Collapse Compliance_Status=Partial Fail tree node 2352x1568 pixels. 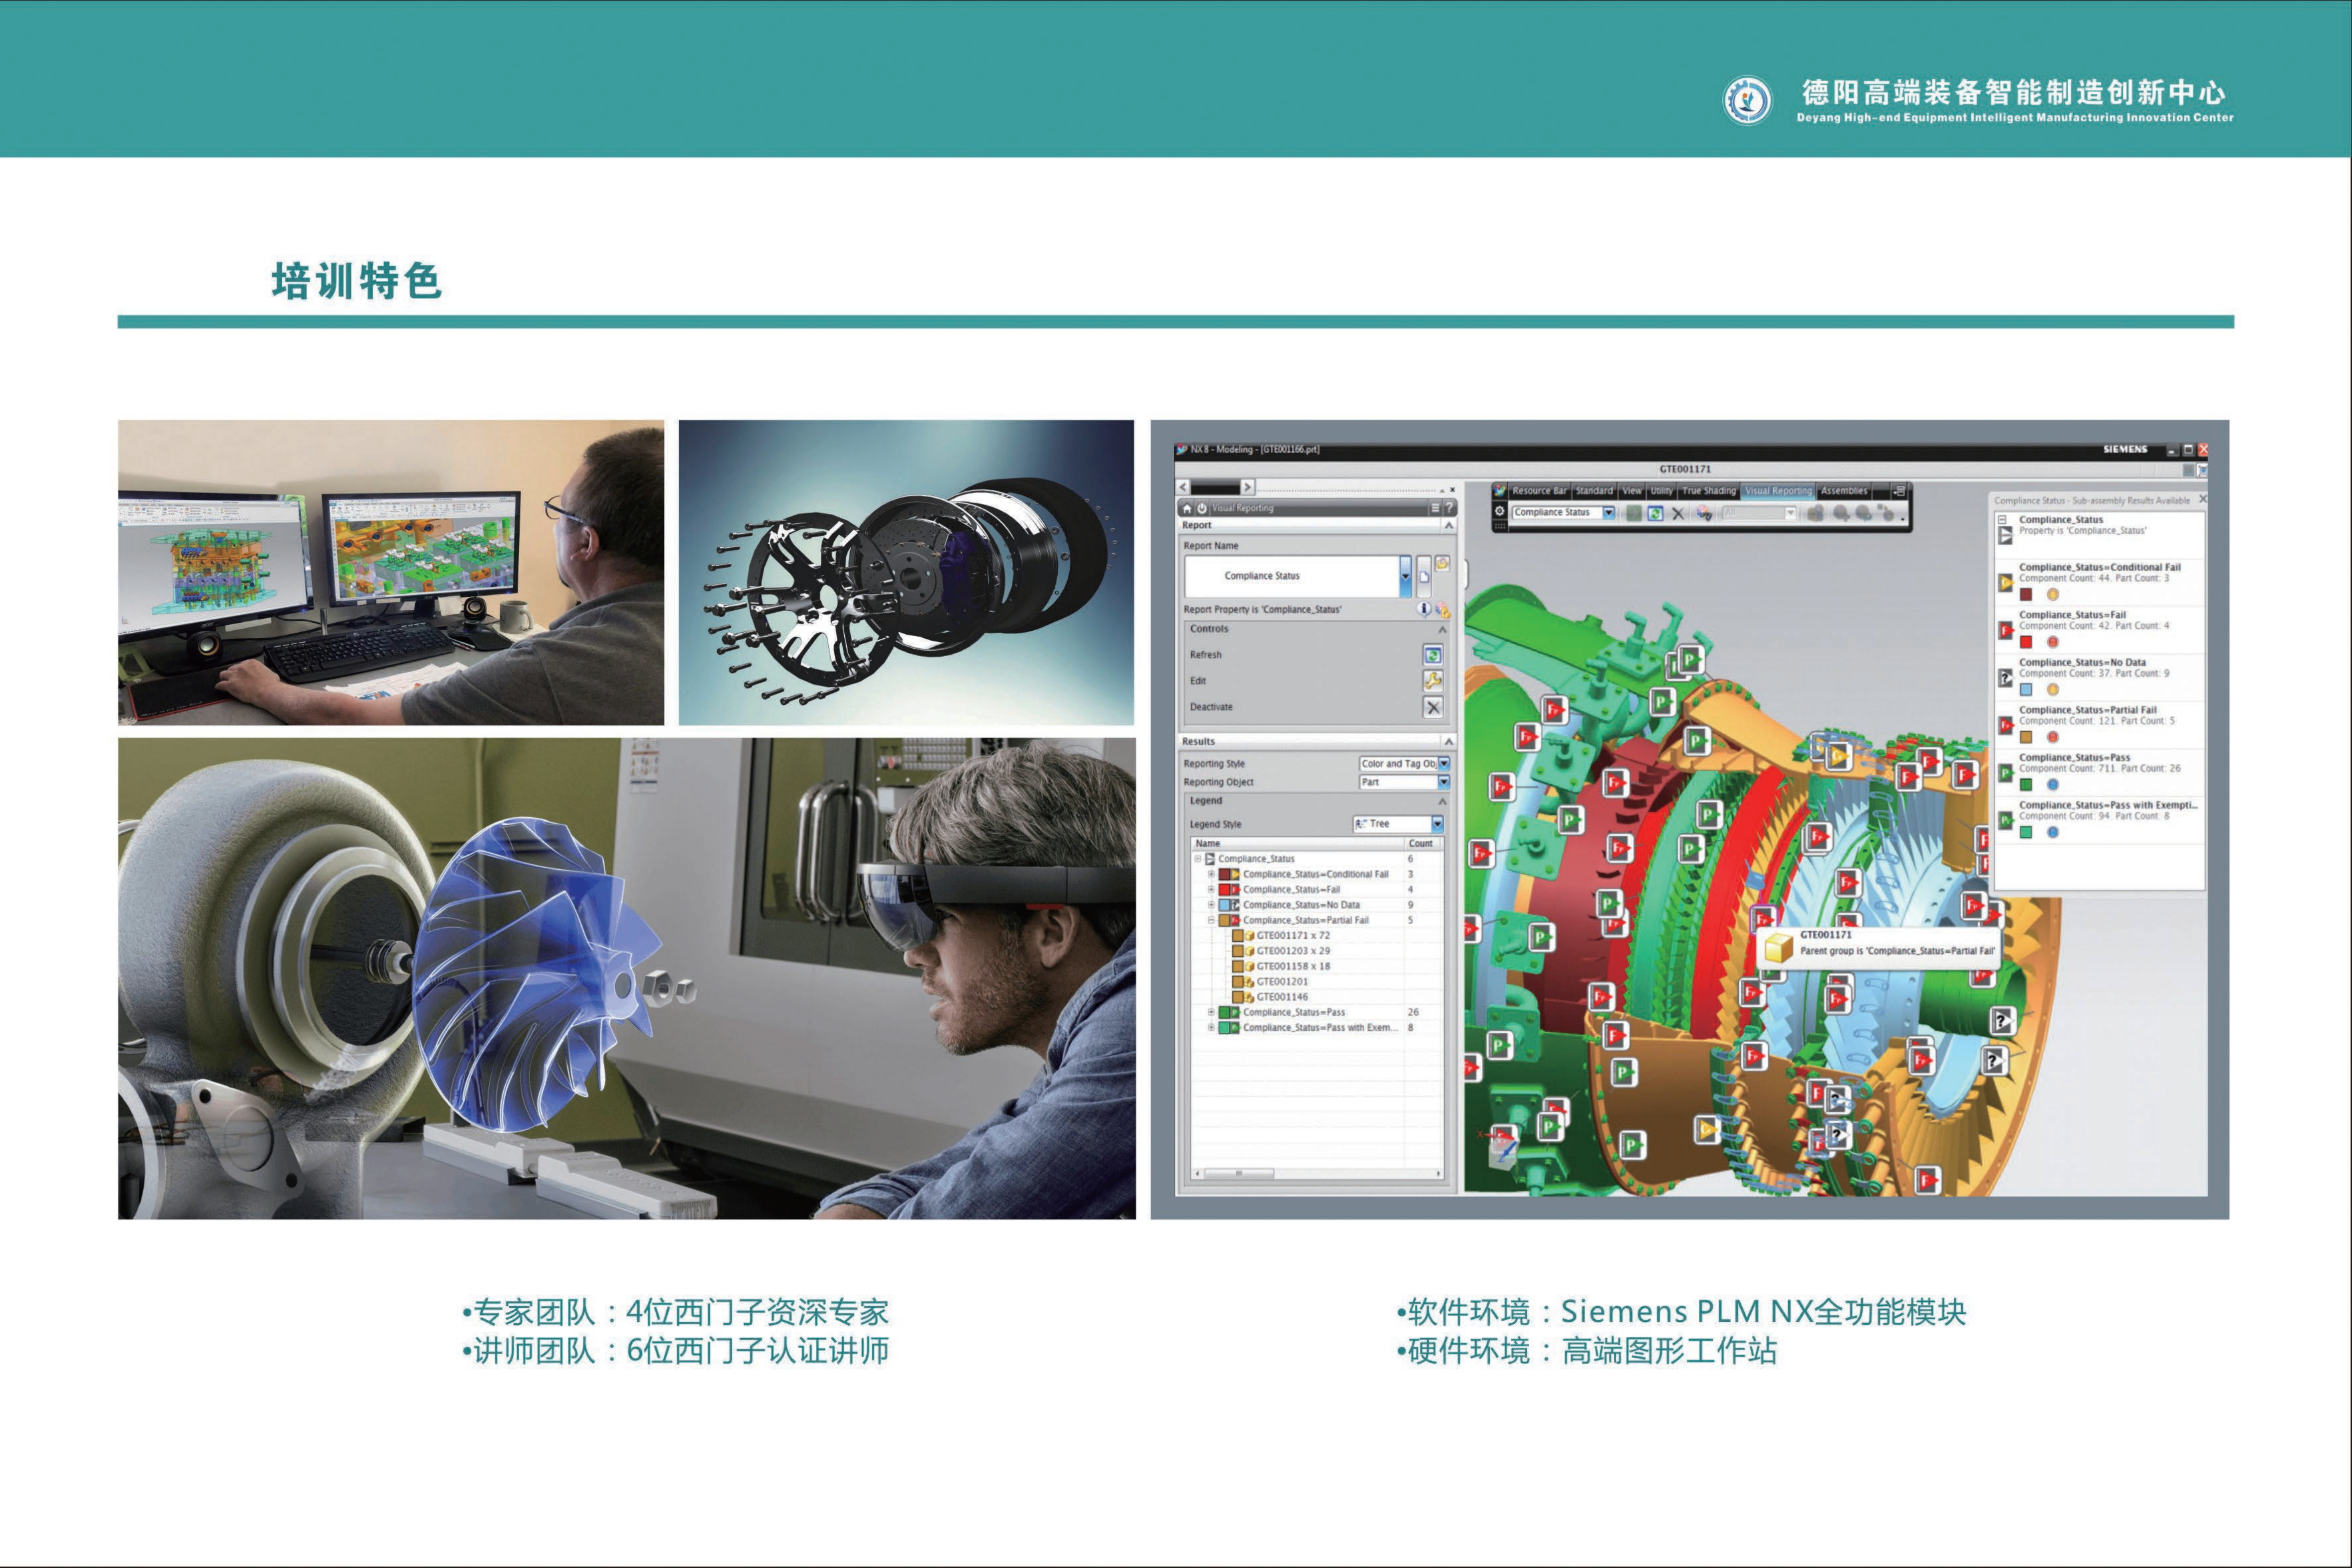[x=1211, y=920]
